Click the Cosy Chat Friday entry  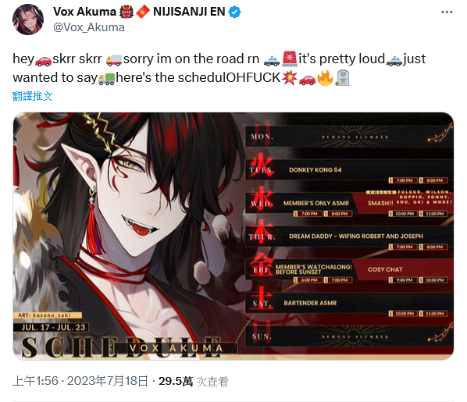click(x=385, y=269)
